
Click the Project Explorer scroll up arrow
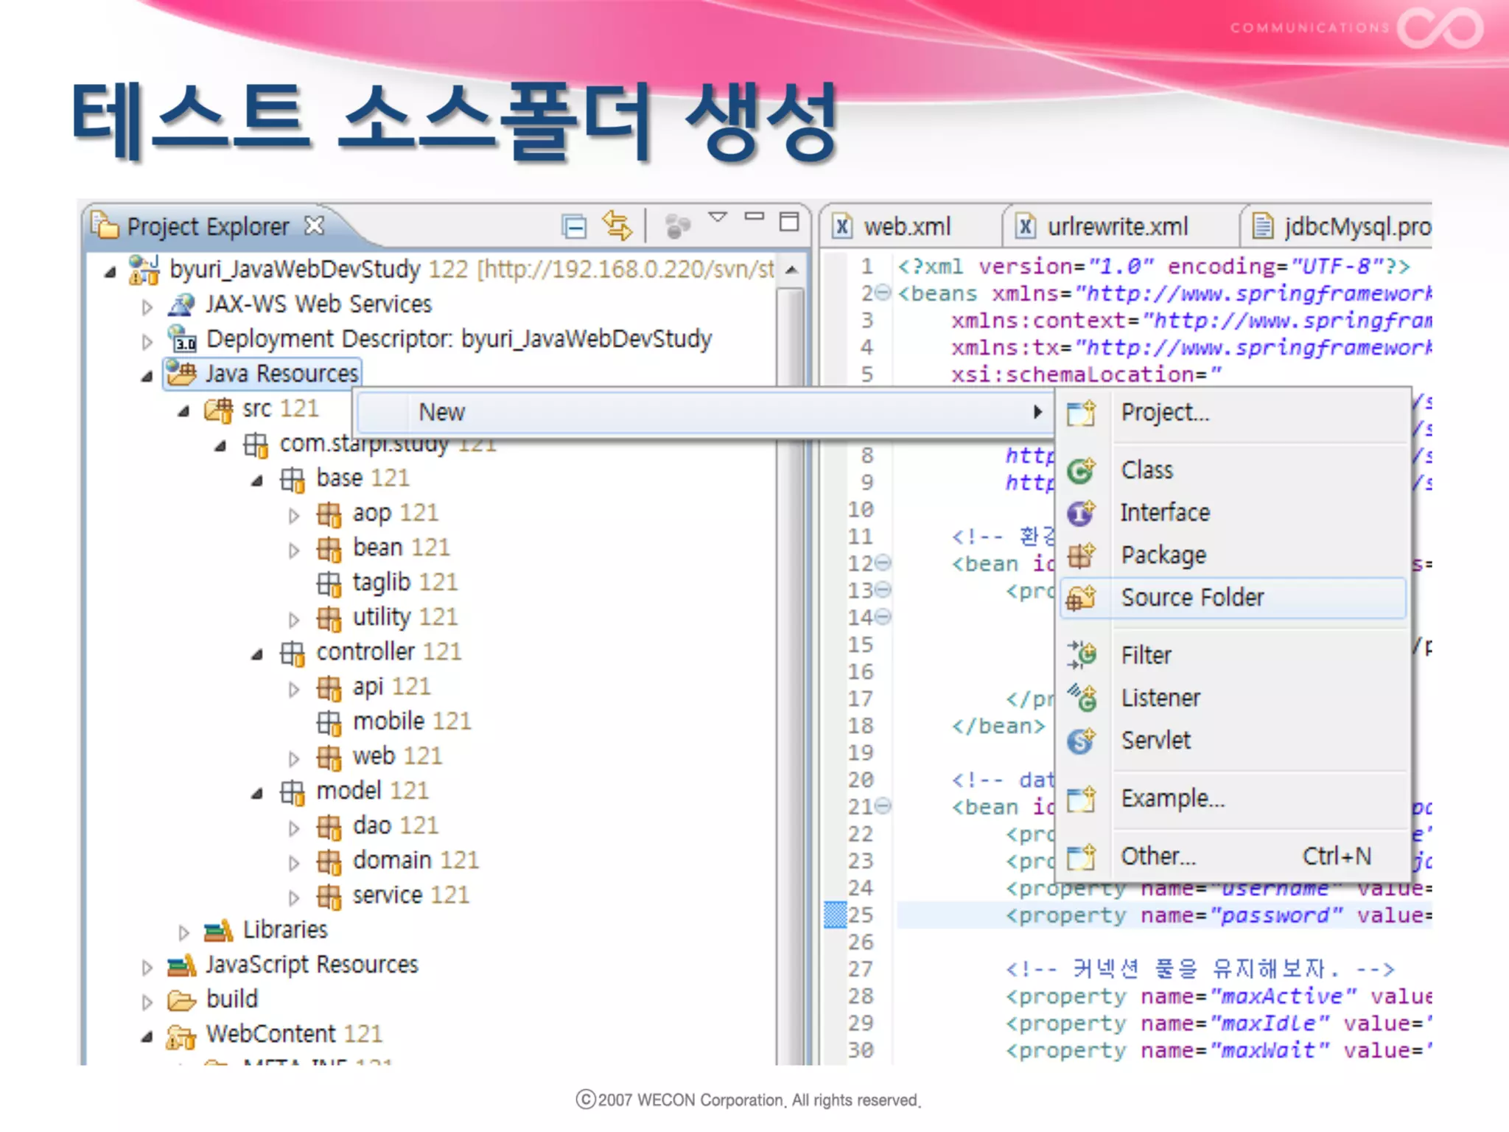791,270
